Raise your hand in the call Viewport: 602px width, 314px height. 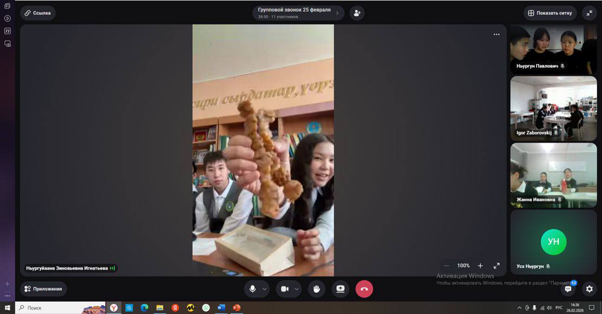[x=317, y=289]
